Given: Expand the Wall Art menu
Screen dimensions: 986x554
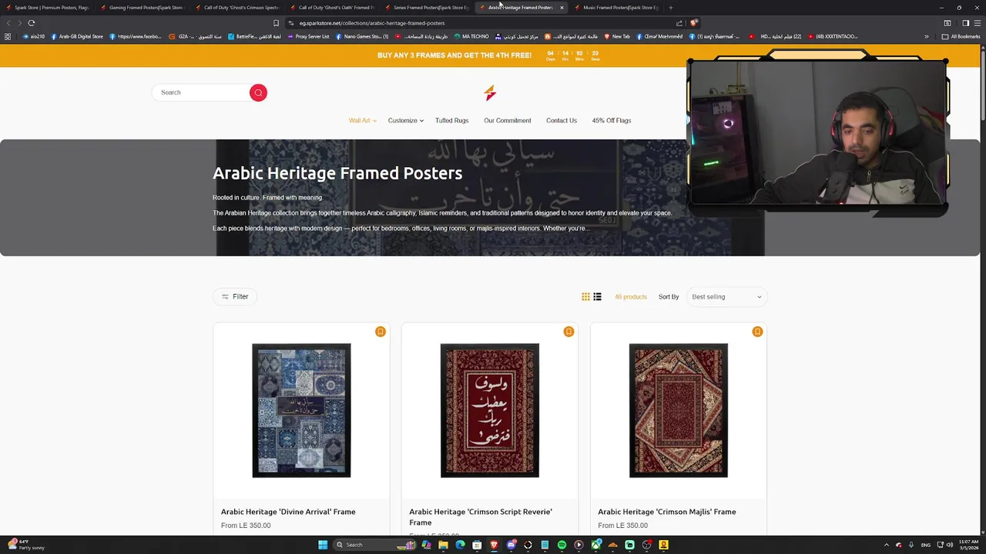Looking at the screenshot, I should (362, 121).
